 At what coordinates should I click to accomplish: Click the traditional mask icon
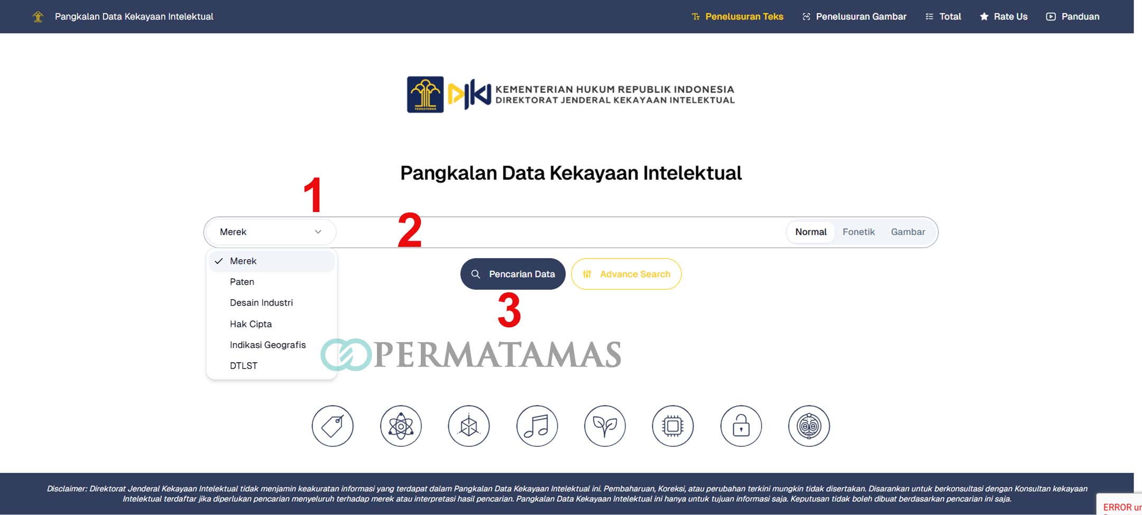coord(808,426)
